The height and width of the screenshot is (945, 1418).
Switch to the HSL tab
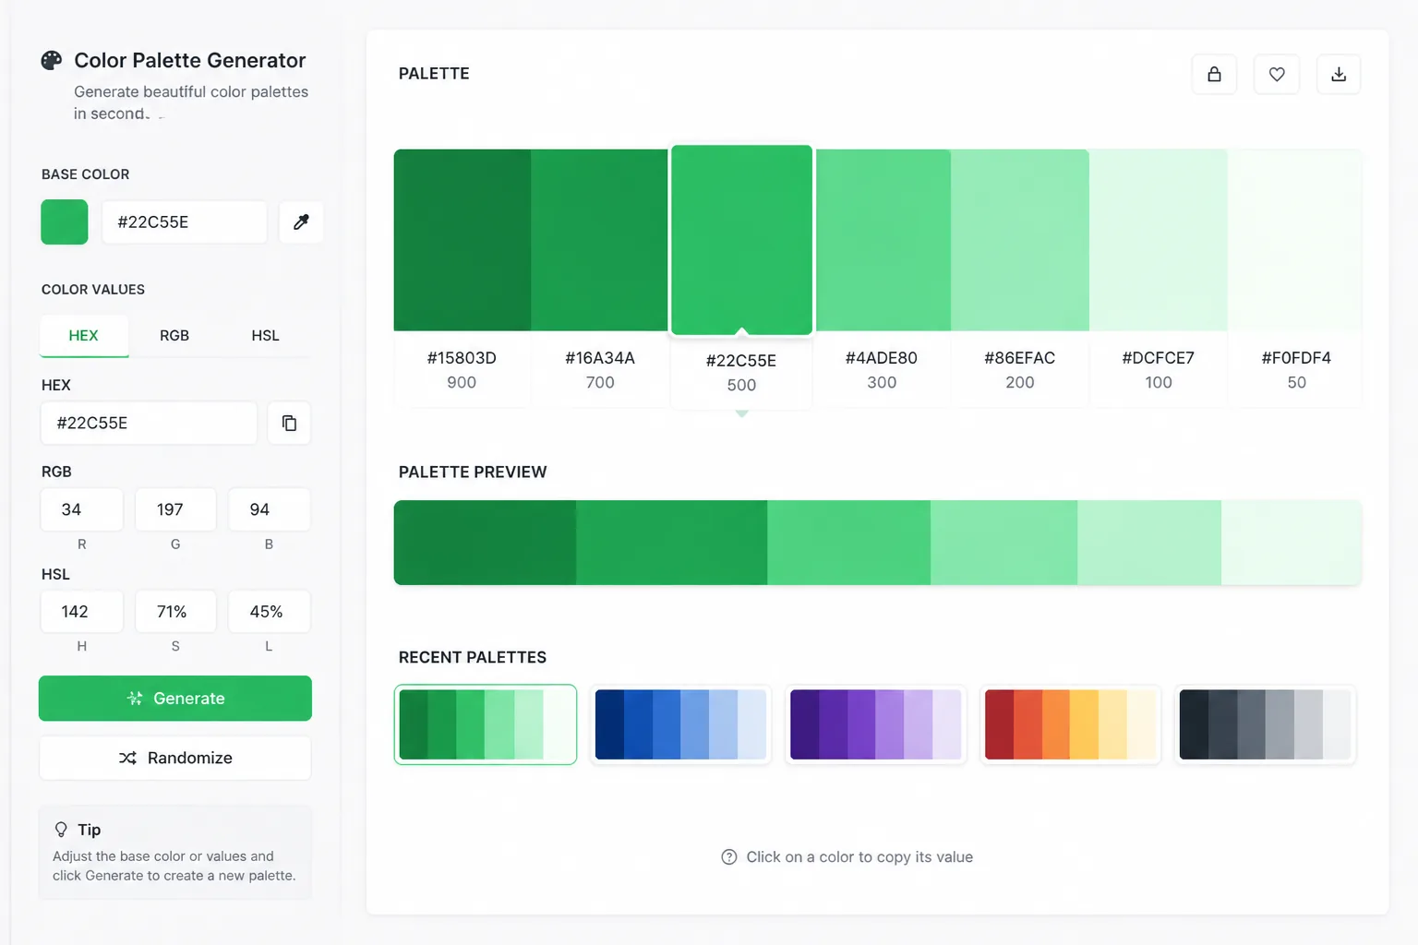point(266,336)
